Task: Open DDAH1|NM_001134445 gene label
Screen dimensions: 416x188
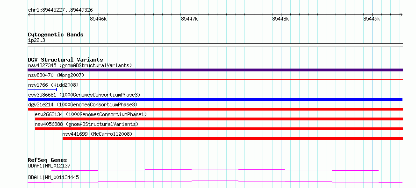Action: (x=53, y=177)
